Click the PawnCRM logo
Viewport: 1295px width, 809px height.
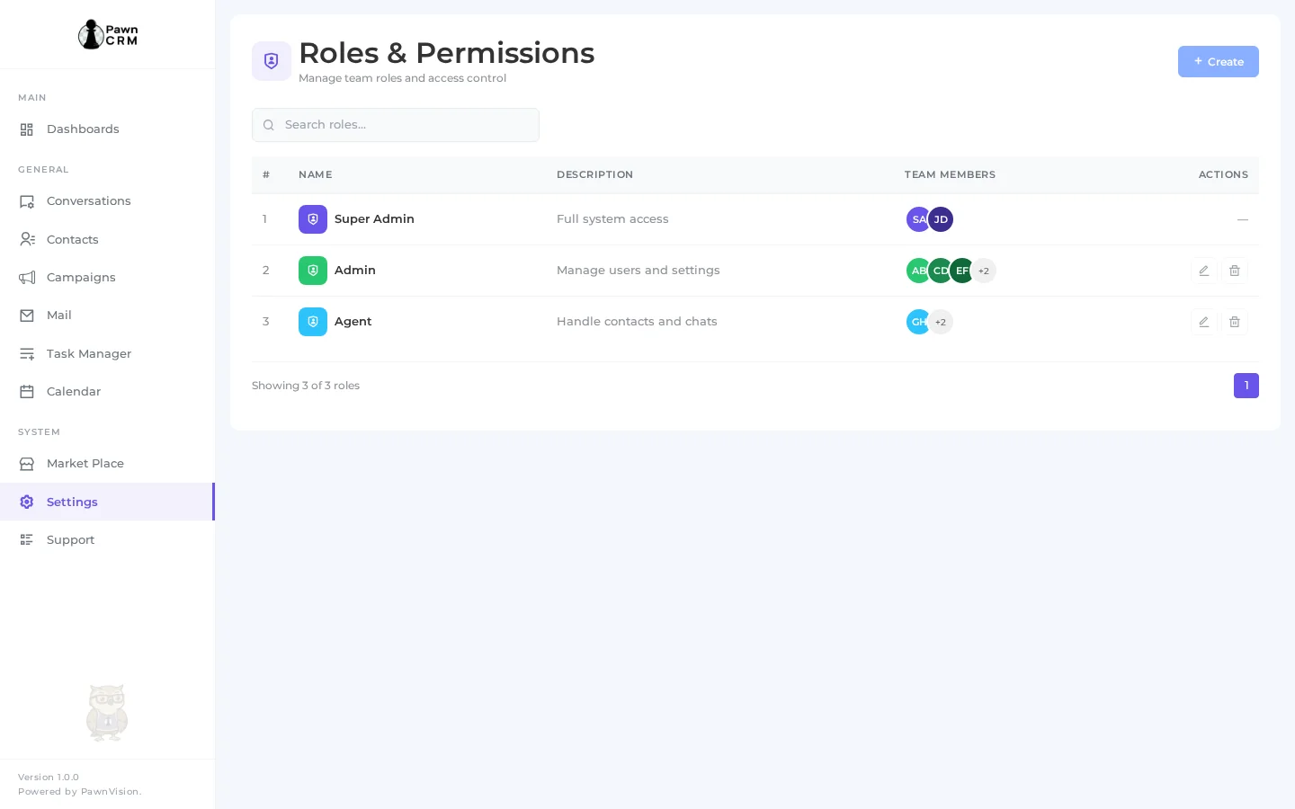tap(107, 34)
